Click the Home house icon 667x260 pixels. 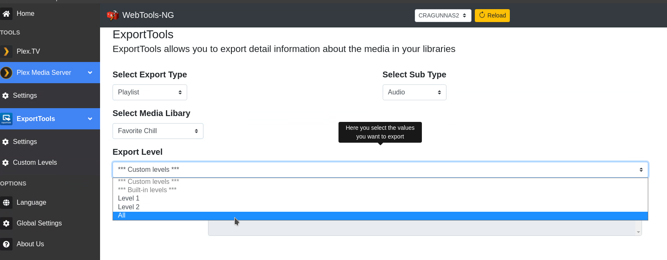click(x=6, y=14)
